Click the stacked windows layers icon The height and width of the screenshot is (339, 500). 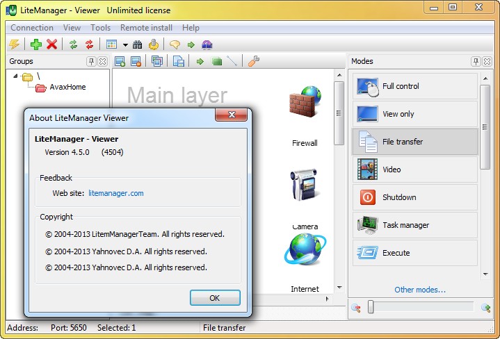point(157,61)
